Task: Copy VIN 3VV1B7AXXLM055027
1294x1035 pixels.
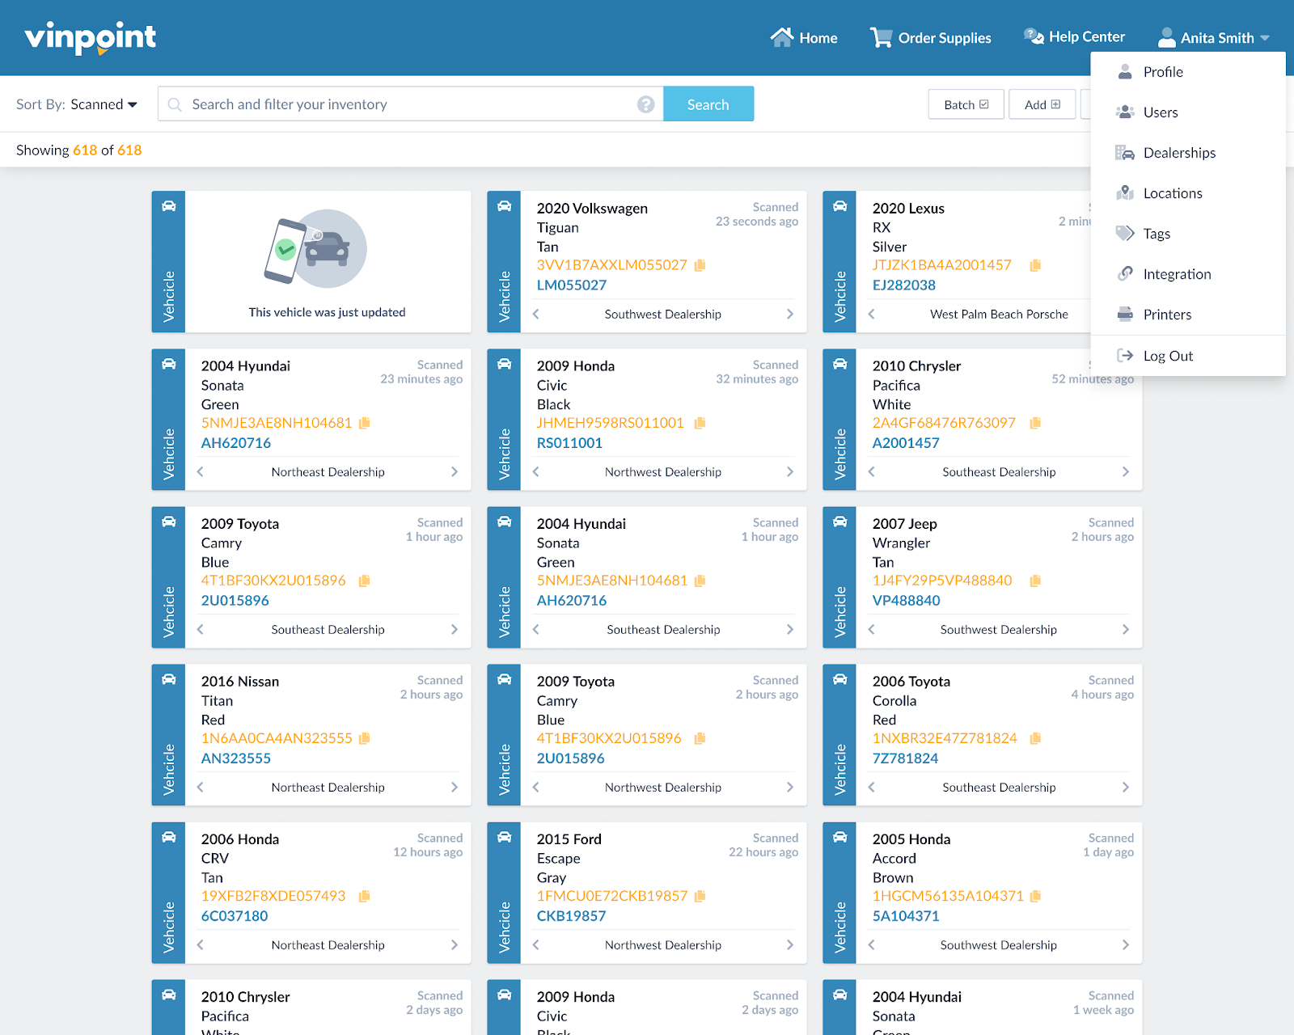Action: click(x=700, y=265)
